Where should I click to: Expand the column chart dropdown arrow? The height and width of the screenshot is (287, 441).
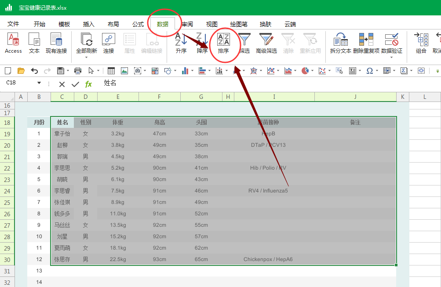pos(192,71)
